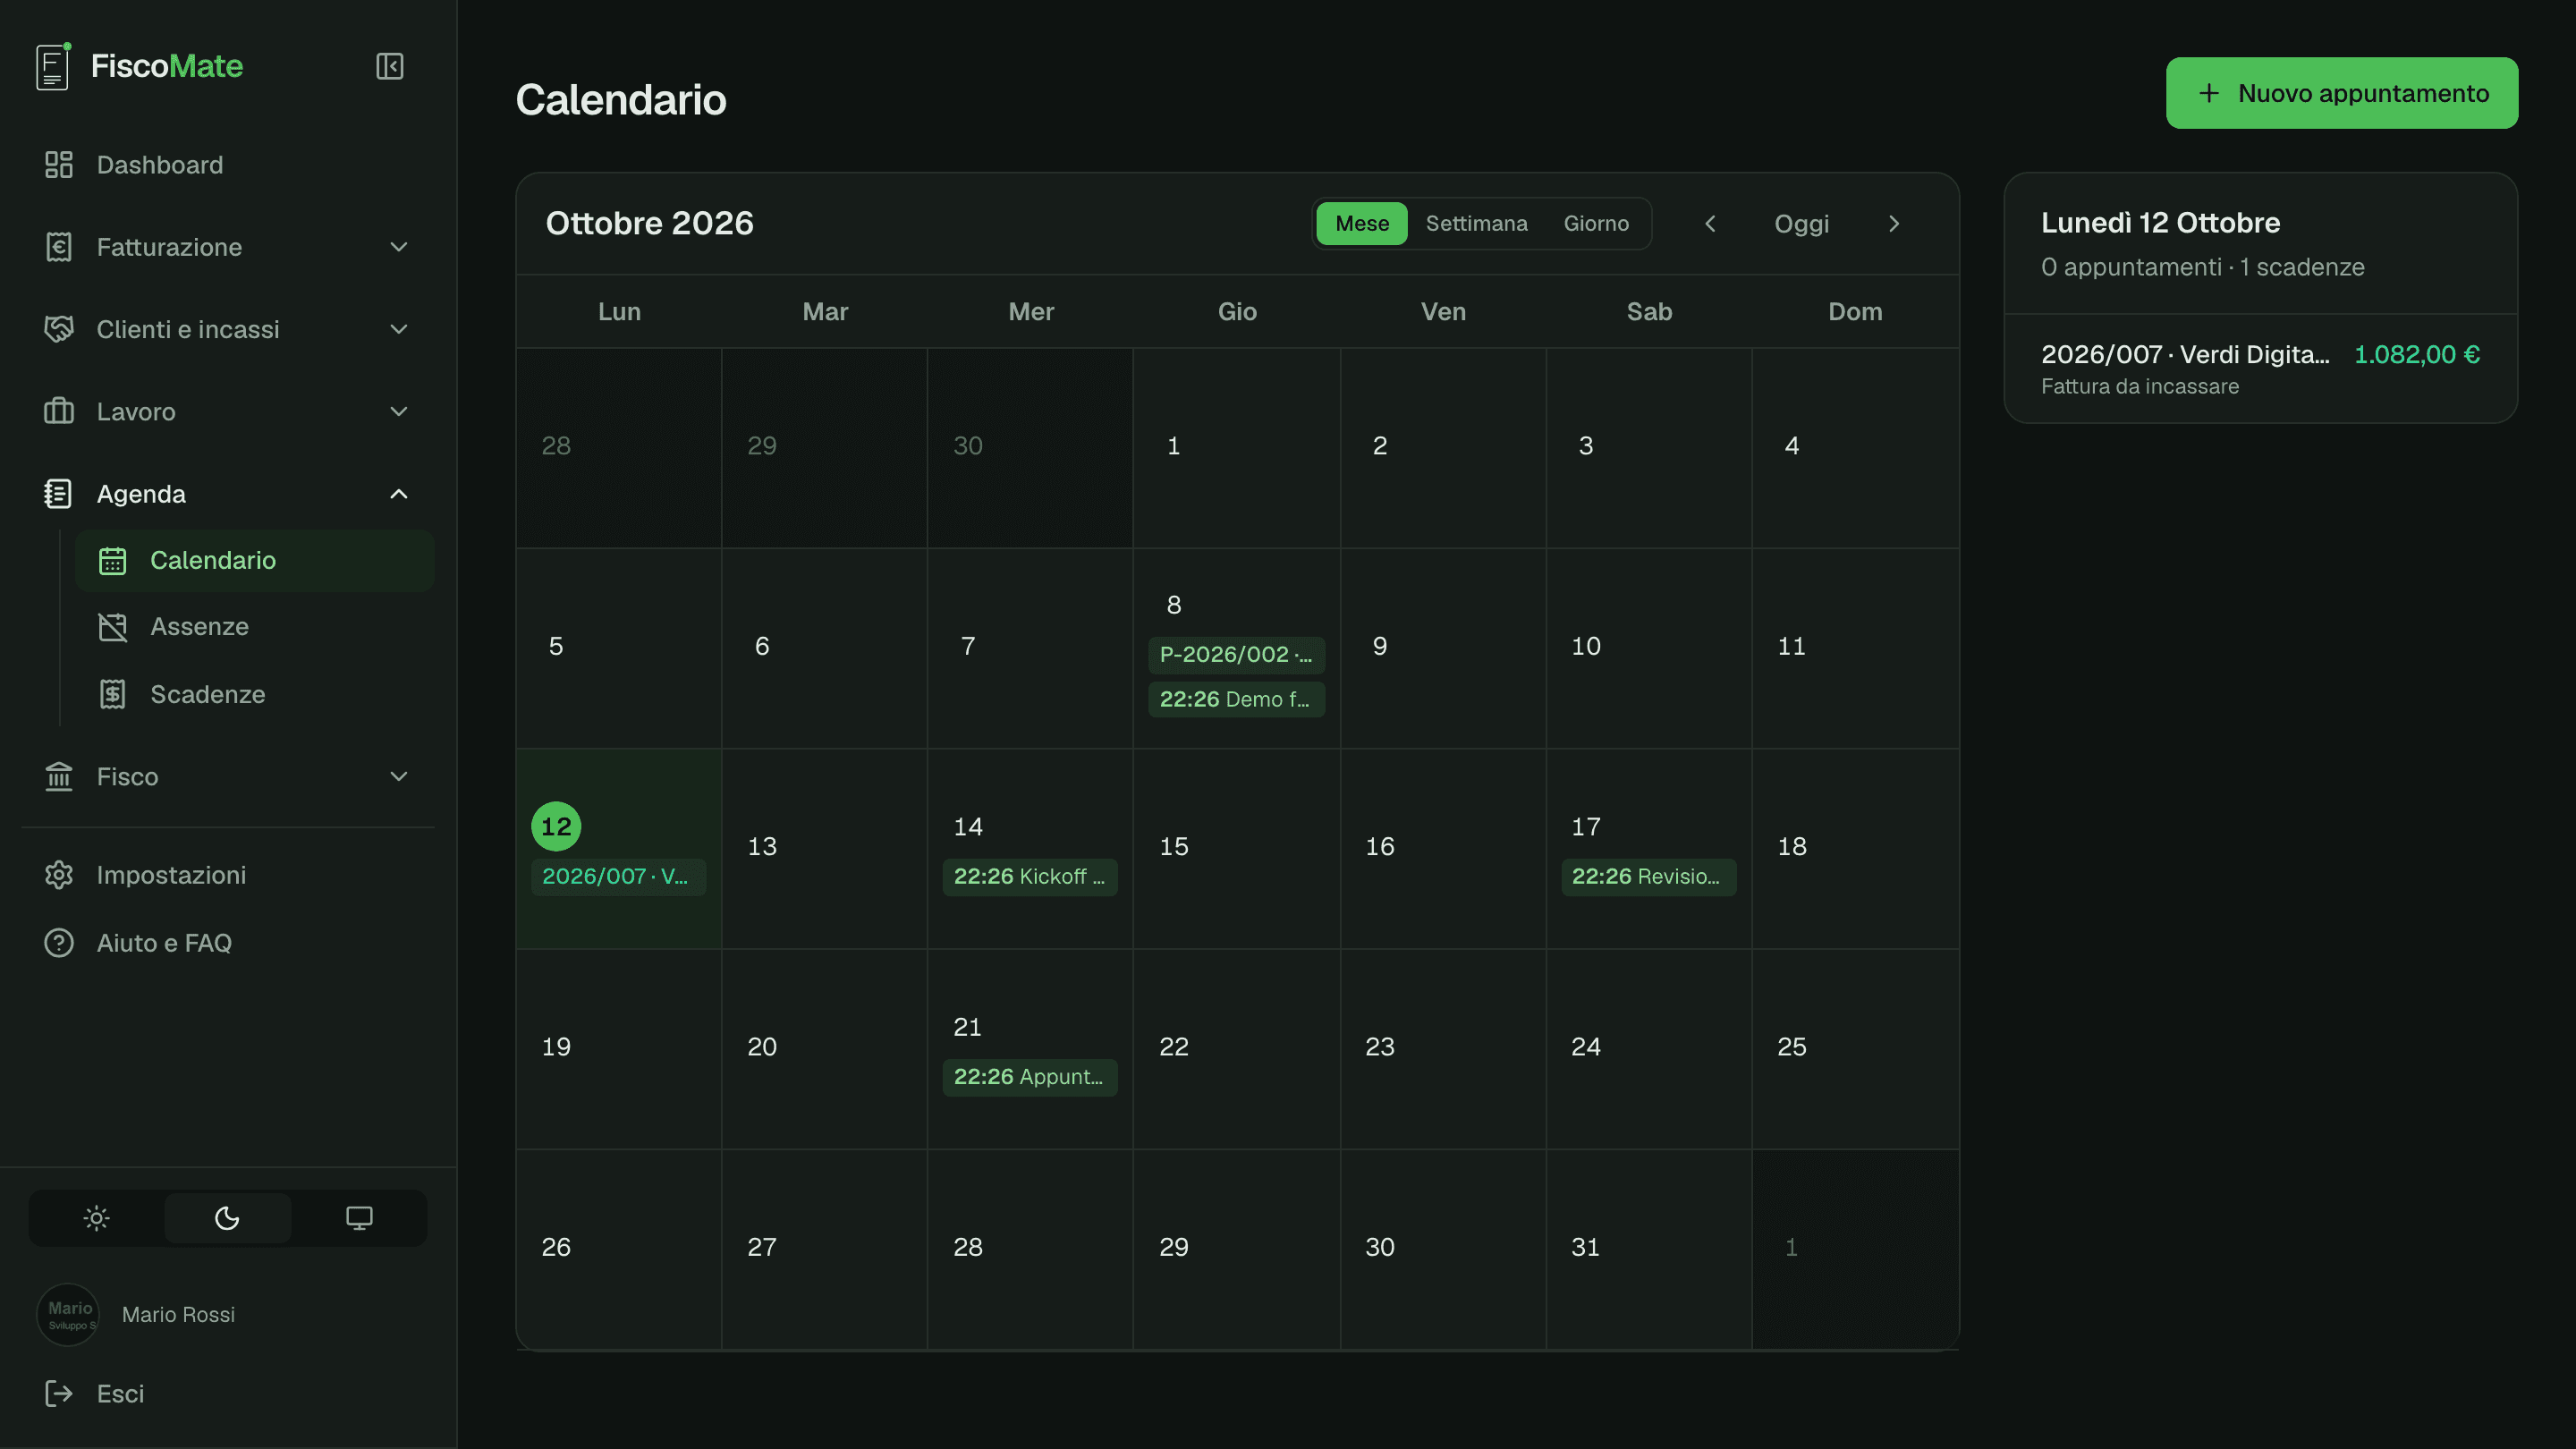This screenshot has width=2576, height=1449.
Task: Click the Clienti e incassi handshake icon
Action: pos(59,329)
